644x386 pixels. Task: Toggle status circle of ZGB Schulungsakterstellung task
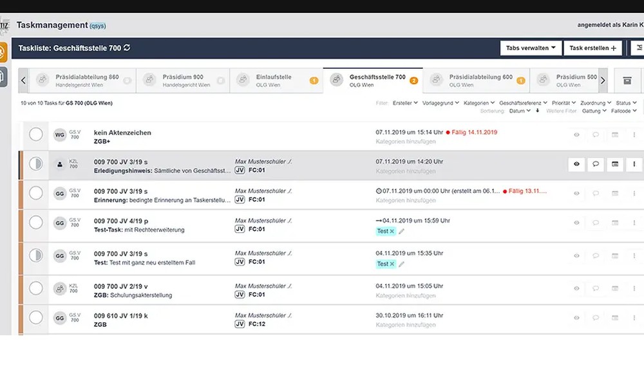[36, 286]
